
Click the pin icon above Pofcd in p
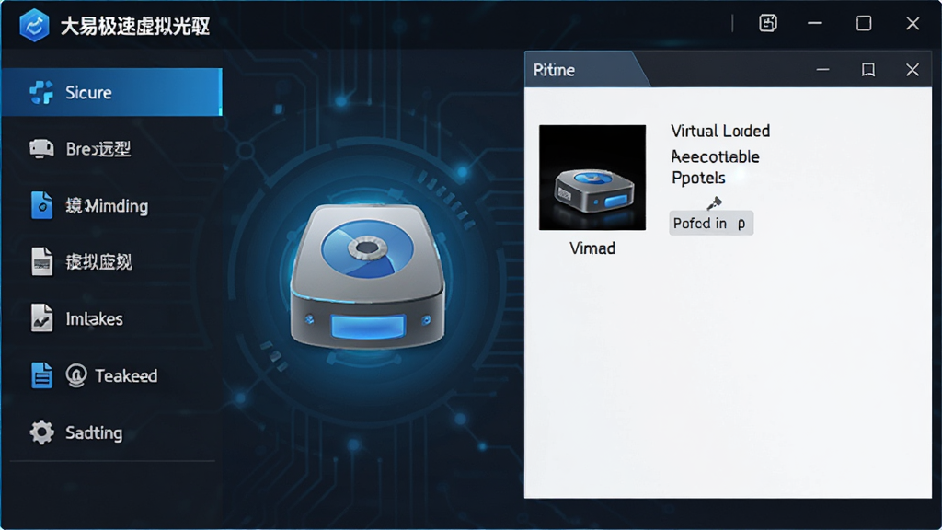point(714,203)
